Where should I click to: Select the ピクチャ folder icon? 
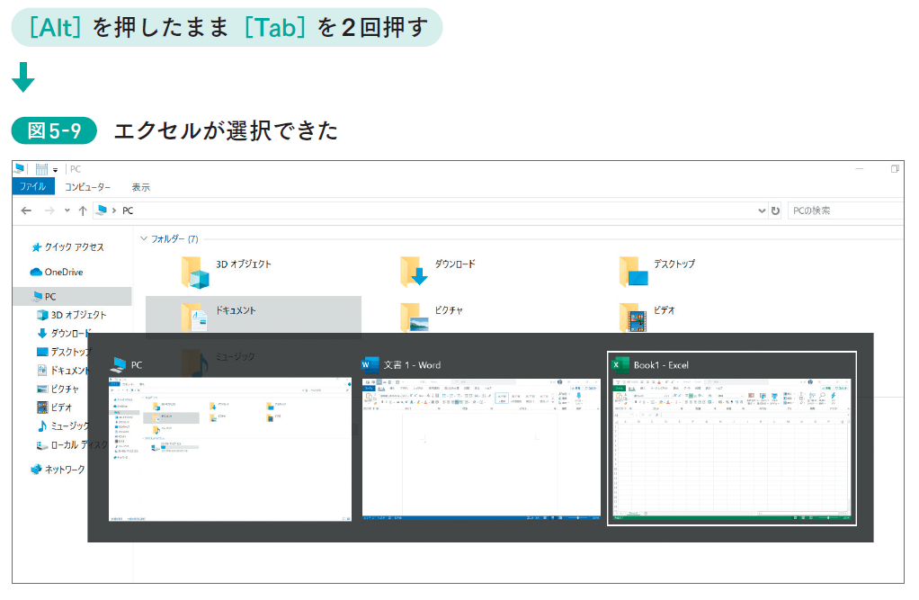pos(414,317)
